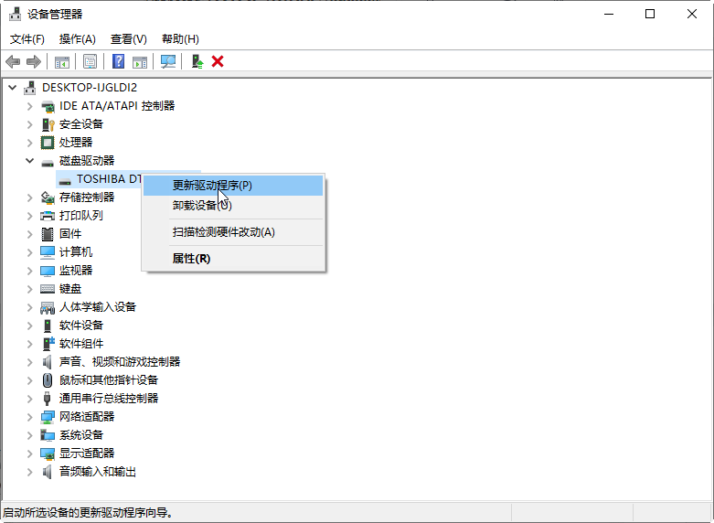Open the 帮助(H) menu
Screen dimensions: 714x523
point(180,39)
